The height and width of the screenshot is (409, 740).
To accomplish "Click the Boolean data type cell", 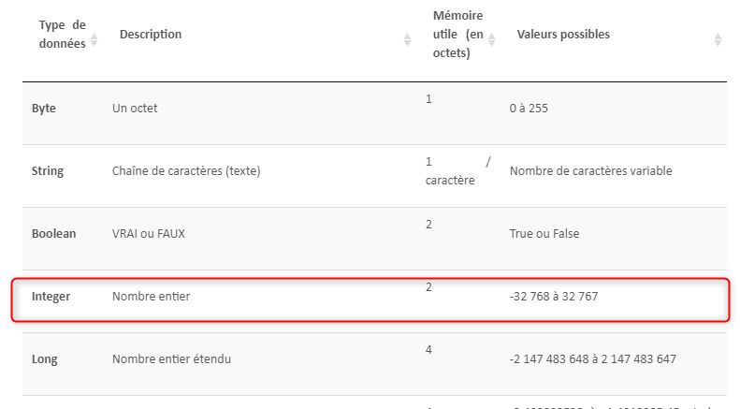I will point(54,234).
